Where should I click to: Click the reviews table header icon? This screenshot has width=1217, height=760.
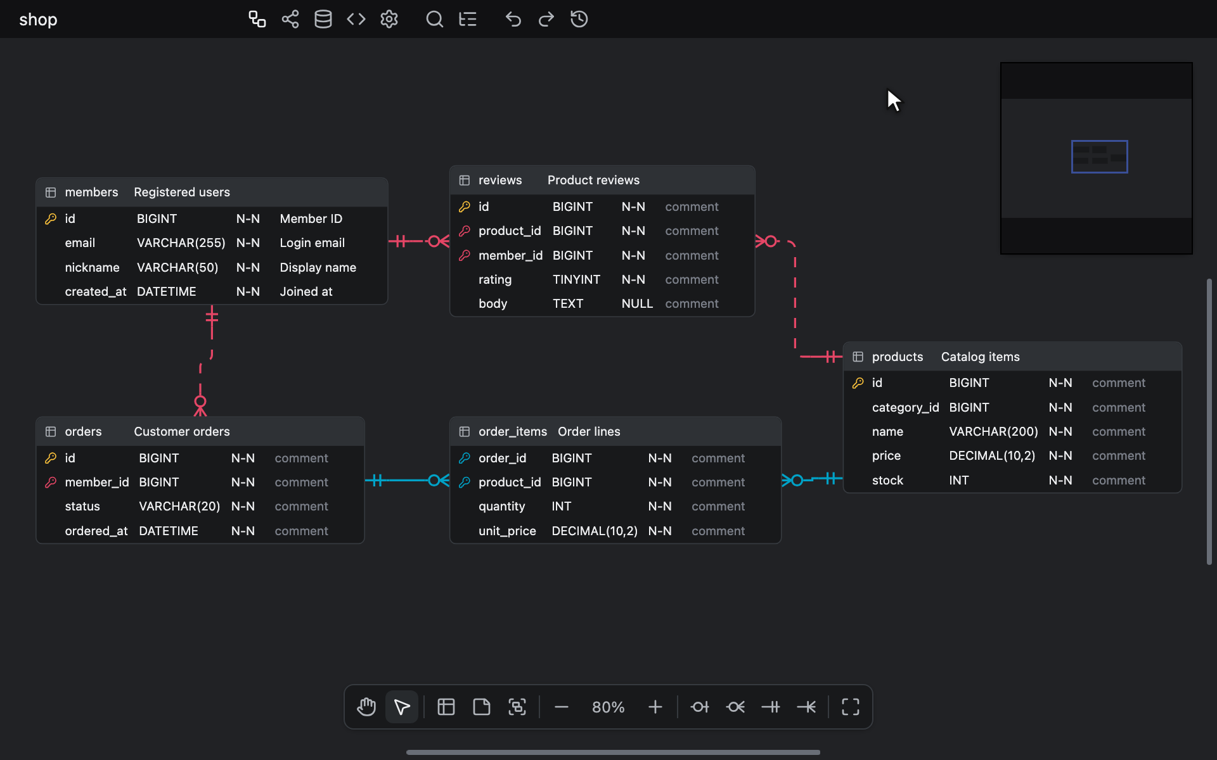coord(465,180)
